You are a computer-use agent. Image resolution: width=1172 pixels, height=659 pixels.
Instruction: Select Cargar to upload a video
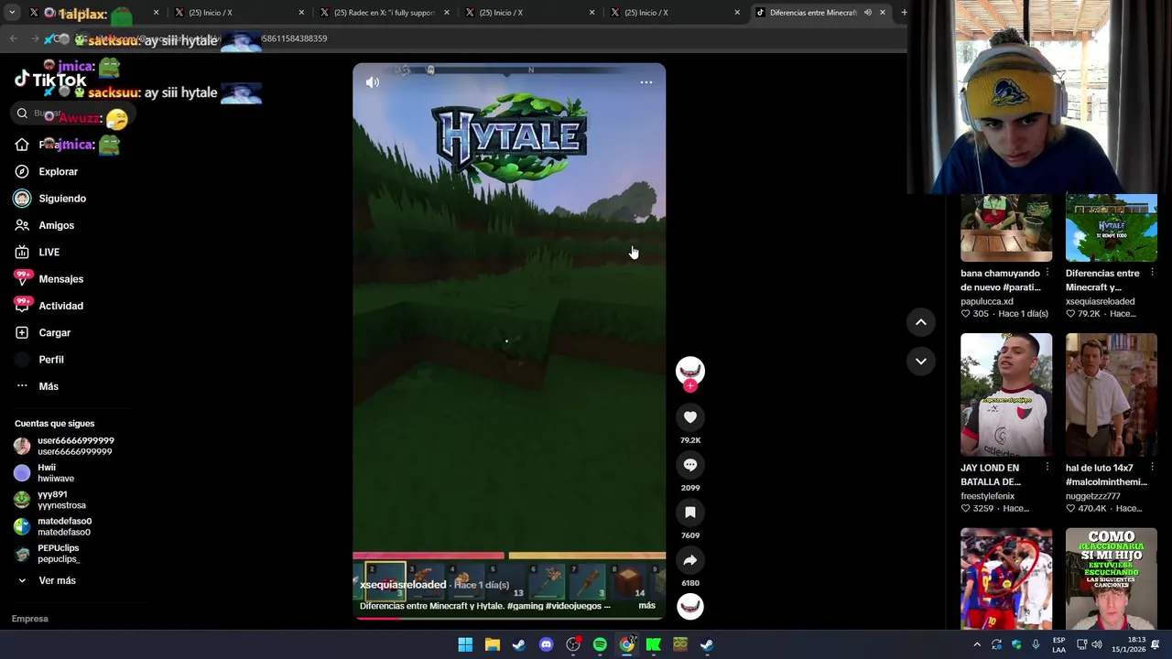tap(43, 332)
